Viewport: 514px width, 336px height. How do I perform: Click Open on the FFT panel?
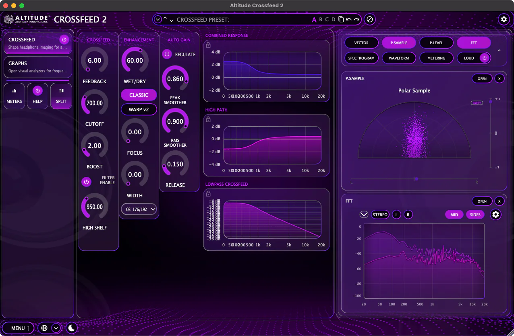482,201
